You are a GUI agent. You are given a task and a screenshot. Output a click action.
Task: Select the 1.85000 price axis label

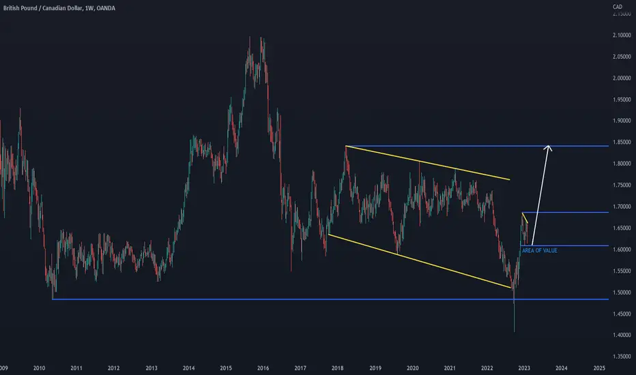pyautogui.click(x=622, y=142)
